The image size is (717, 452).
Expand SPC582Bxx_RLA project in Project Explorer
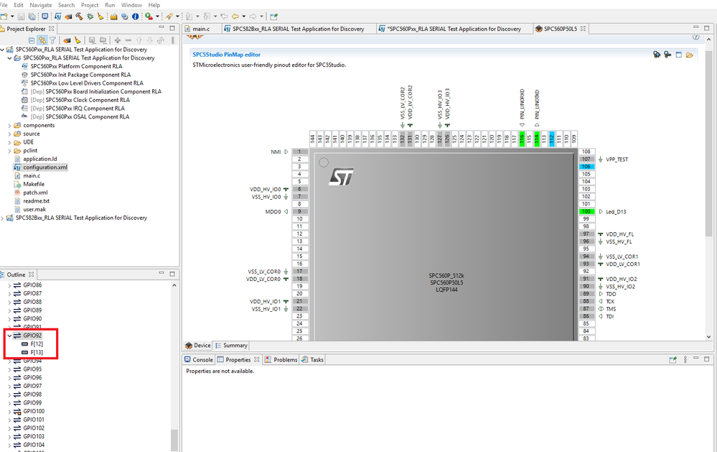point(2,218)
